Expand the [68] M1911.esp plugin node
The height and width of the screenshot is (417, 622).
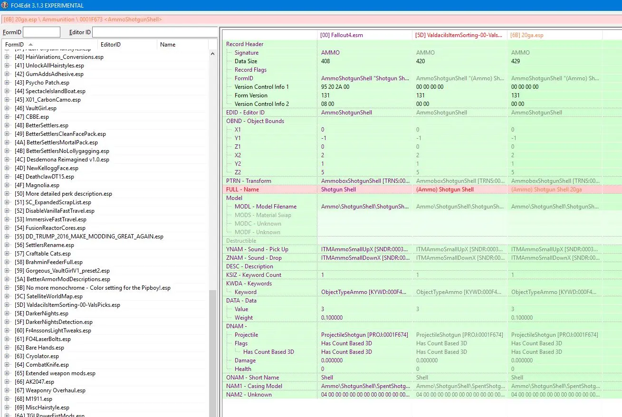tap(7, 399)
